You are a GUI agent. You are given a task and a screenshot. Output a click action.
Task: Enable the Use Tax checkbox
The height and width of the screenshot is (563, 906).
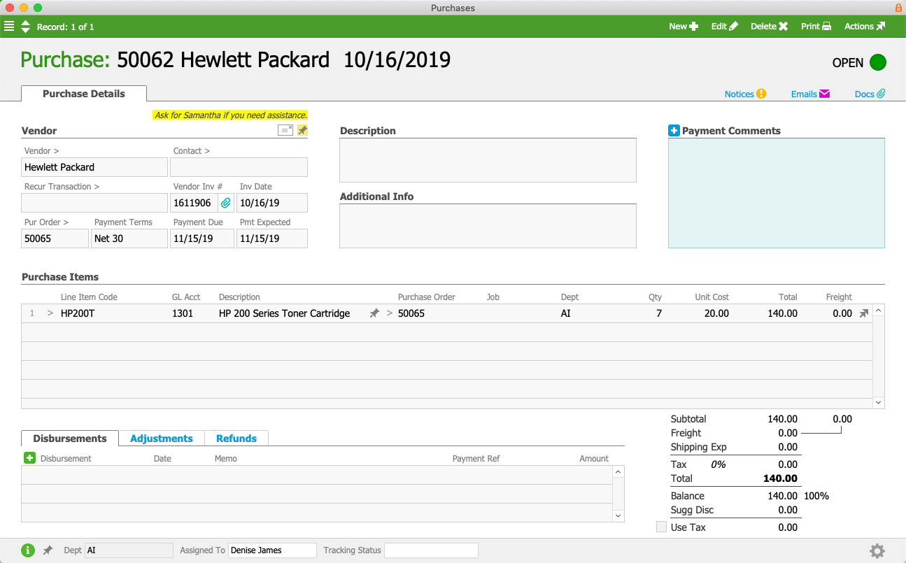pos(661,527)
